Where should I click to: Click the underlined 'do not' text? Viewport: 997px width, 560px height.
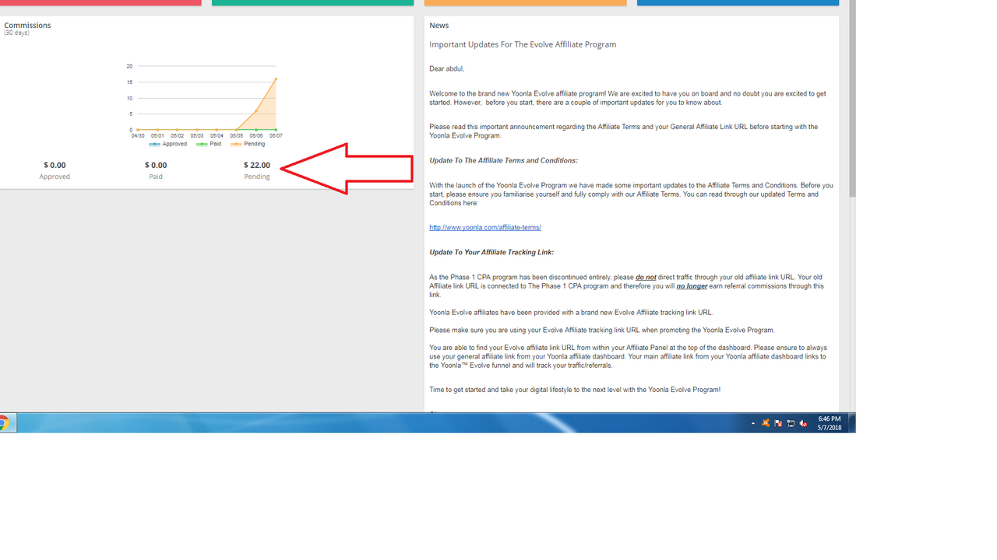[646, 277]
